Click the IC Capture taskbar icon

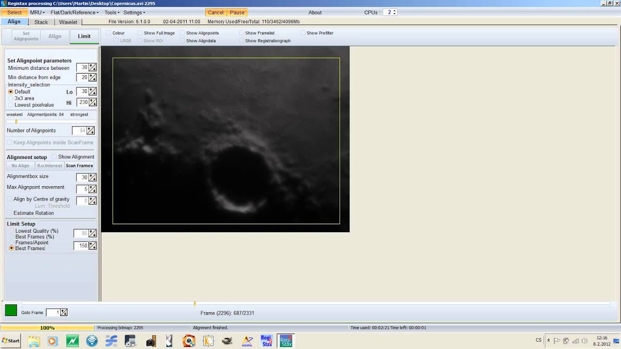(208, 341)
